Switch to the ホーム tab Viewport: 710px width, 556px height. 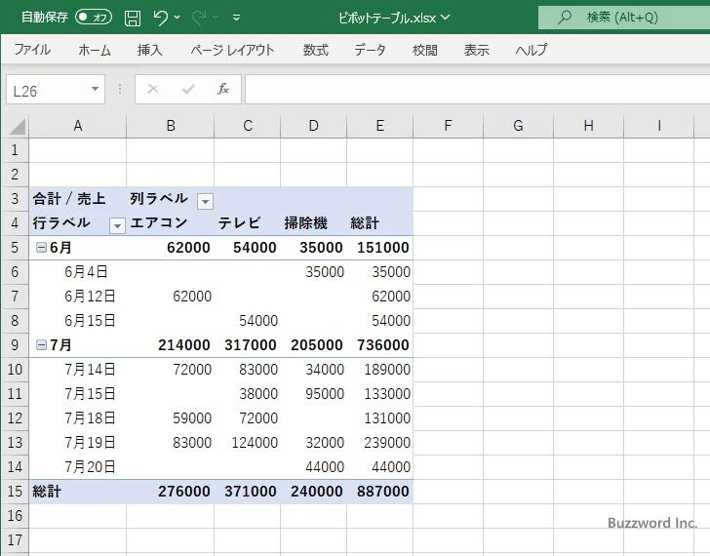[x=95, y=50]
